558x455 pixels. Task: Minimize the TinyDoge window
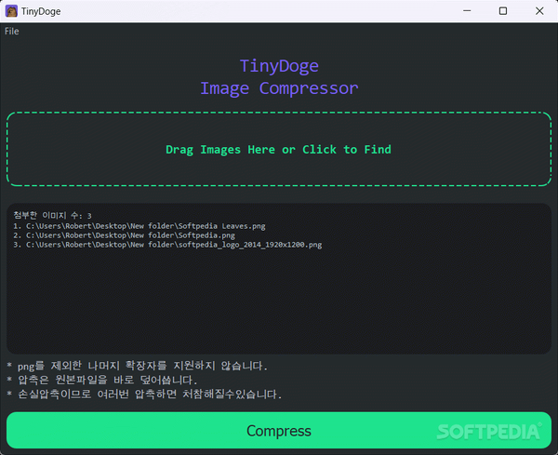467,11
